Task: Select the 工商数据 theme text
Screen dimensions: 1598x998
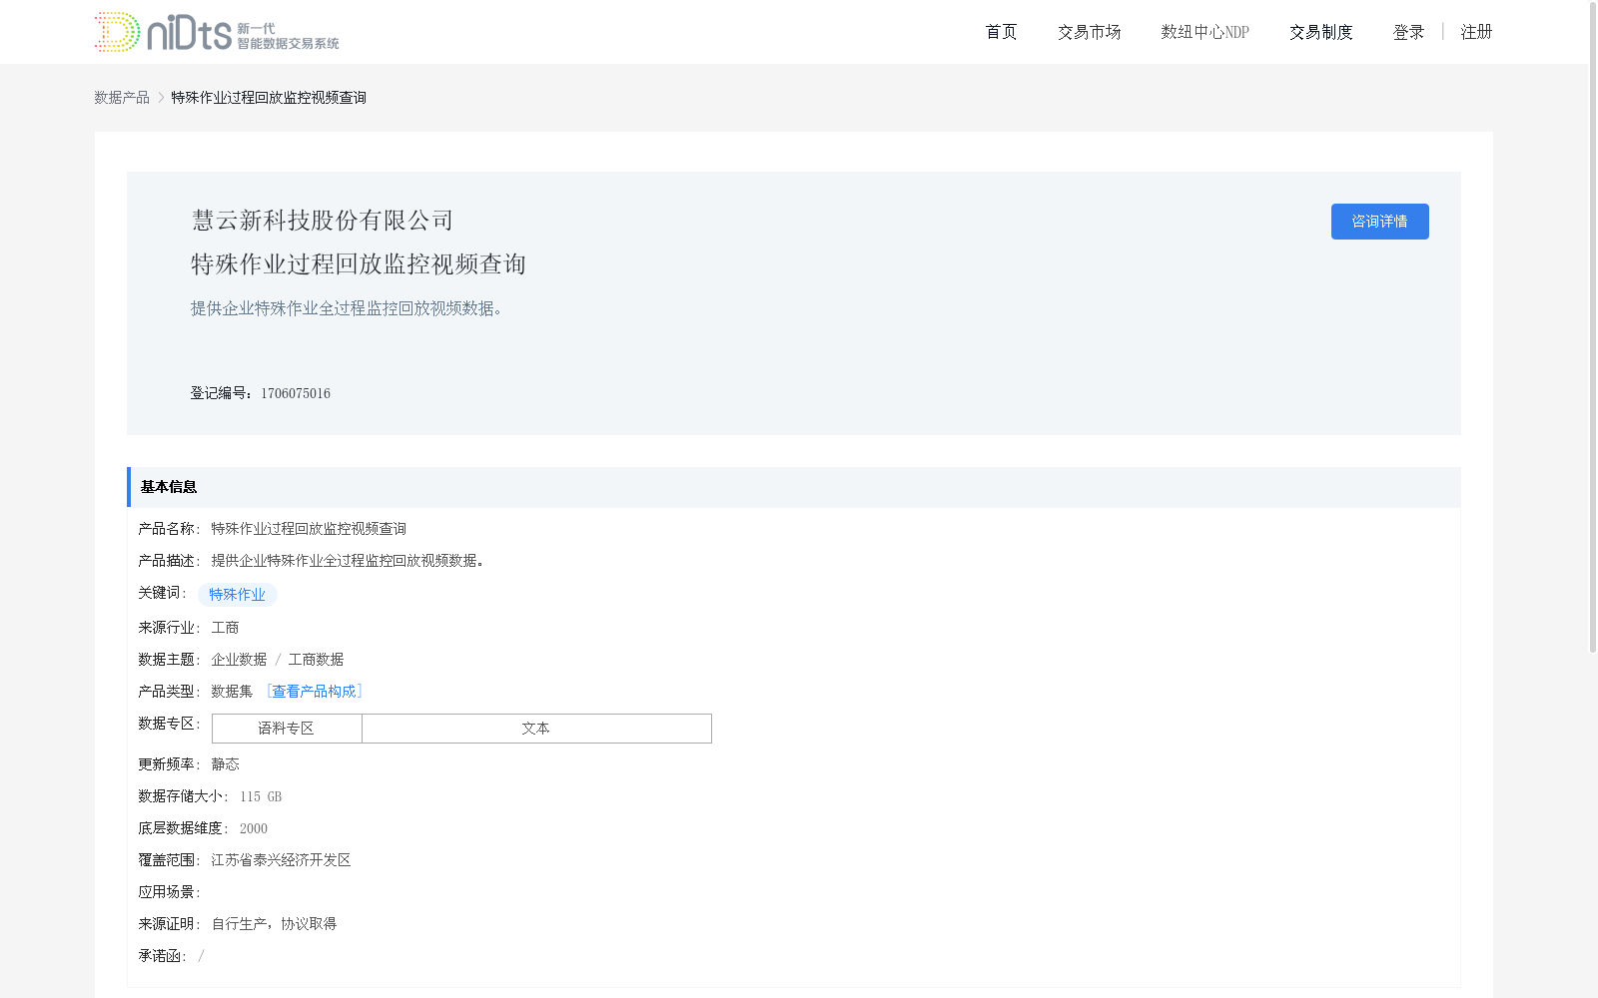Action: tap(316, 660)
